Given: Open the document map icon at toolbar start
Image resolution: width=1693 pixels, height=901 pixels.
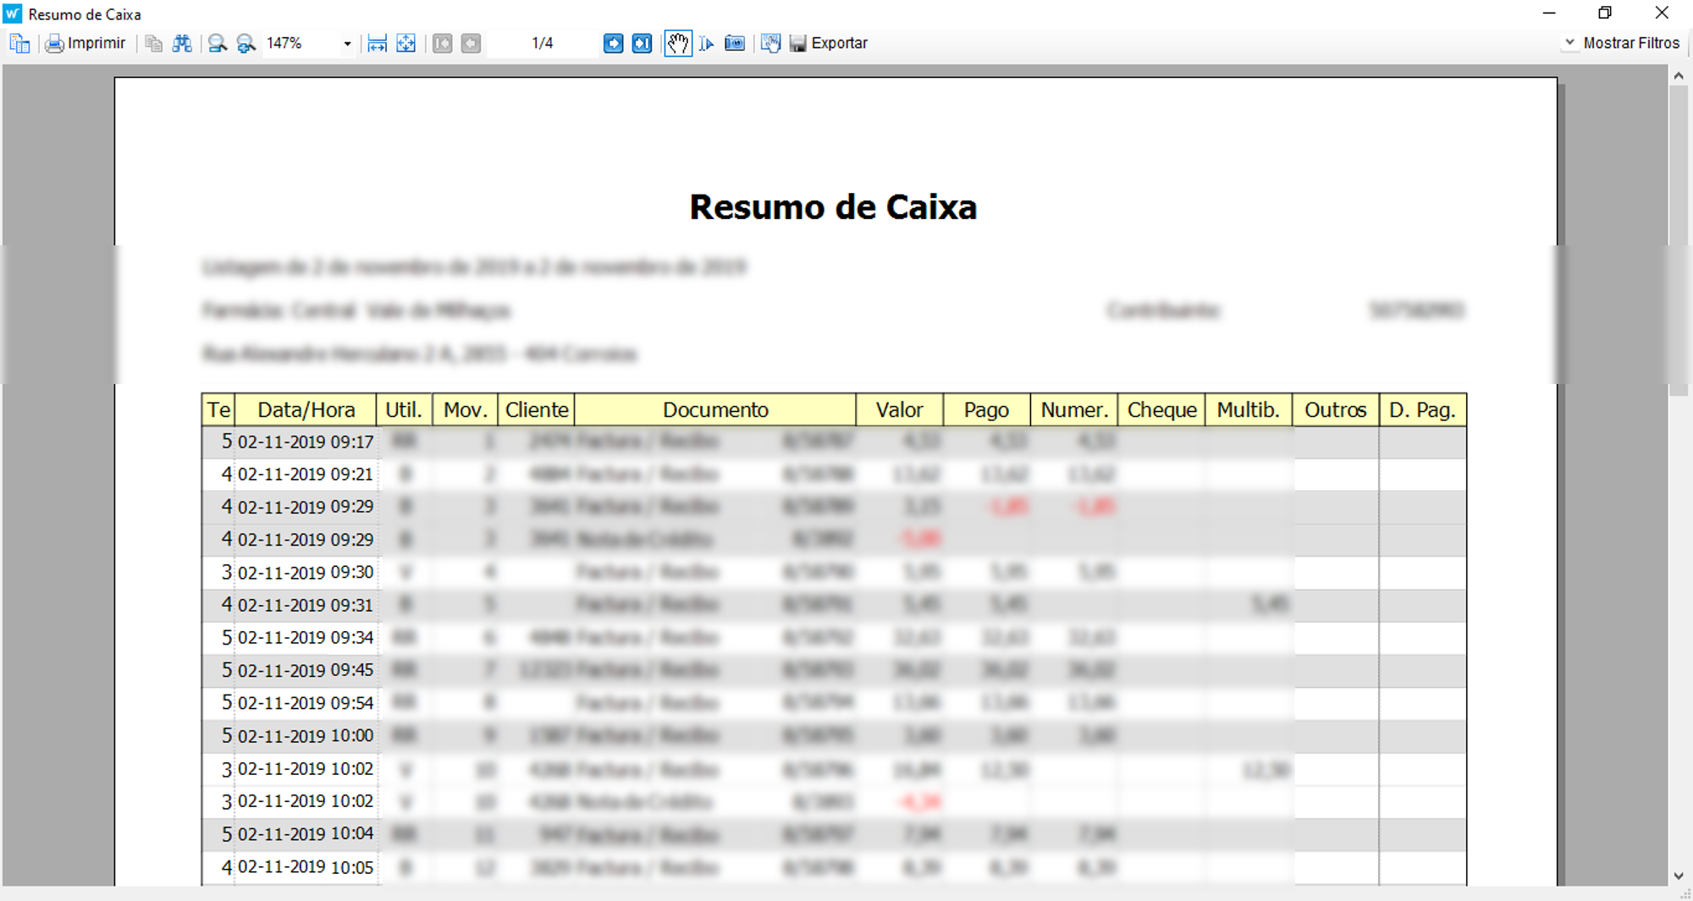Looking at the screenshot, I should point(19,44).
